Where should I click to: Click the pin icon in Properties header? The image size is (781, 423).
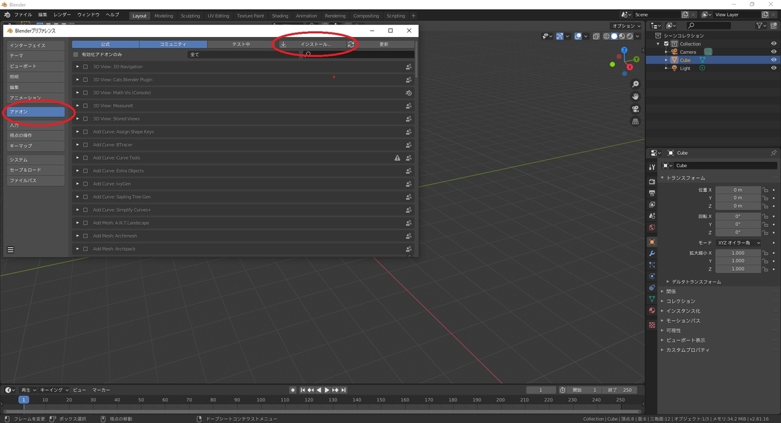(x=773, y=153)
